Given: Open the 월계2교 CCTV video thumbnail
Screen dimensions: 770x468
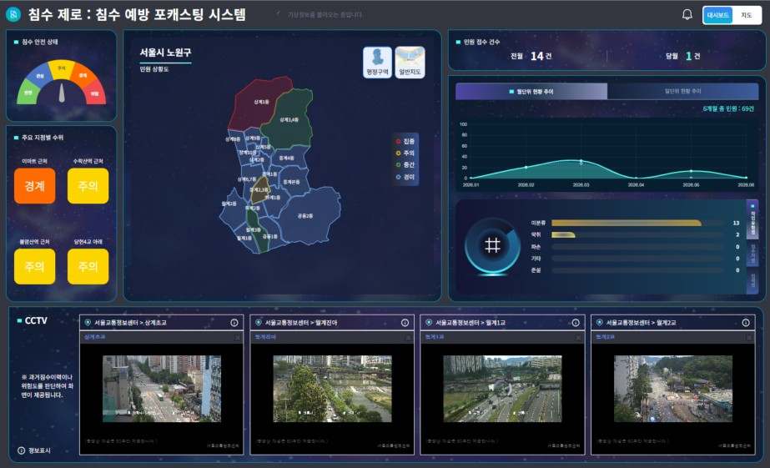Looking at the screenshot, I should point(672,389).
